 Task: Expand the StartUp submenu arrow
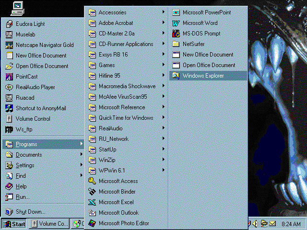[x=163, y=149]
